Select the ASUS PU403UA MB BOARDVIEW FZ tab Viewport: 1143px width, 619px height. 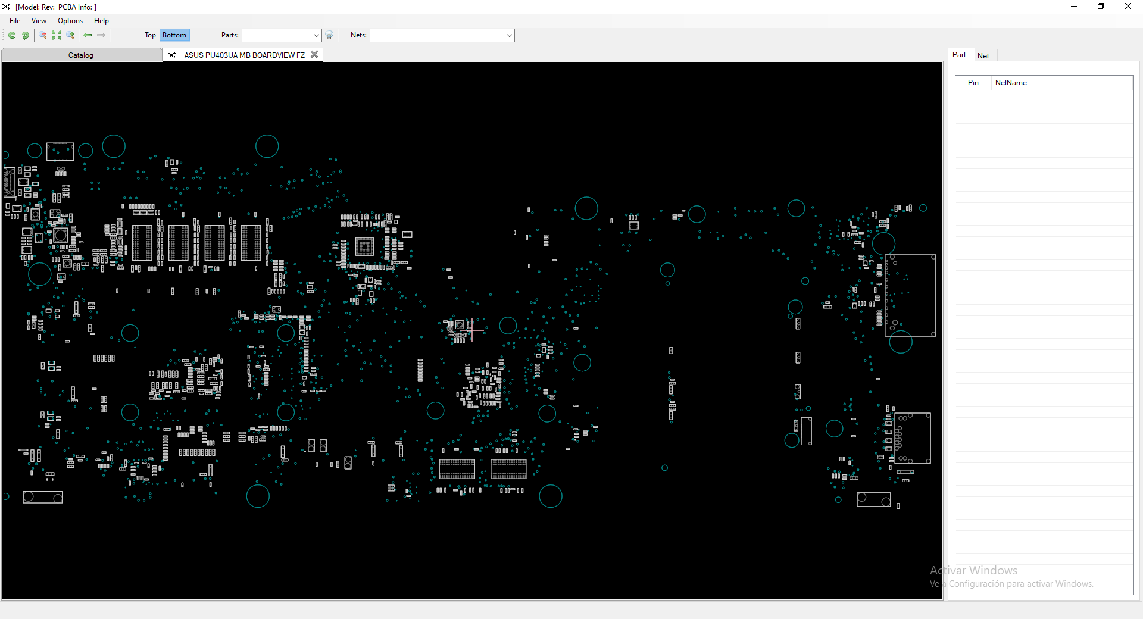coord(244,55)
